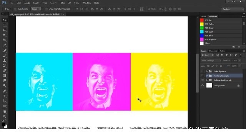Select the Horizontal Type tool
246x138 pixels.
pyautogui.click(x=5, y=96)
